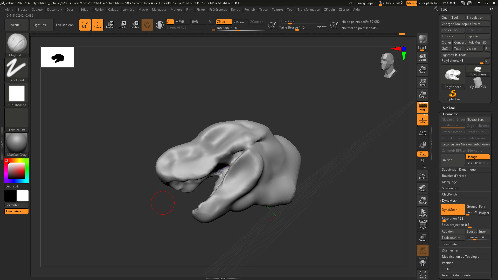Click the silhouette thumbnail preview on canvas

point(57,57)
